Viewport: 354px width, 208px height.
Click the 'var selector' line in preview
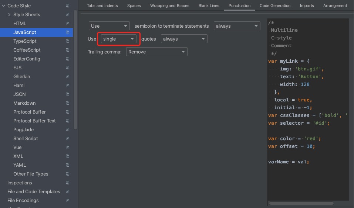click(x=299, y=123)
